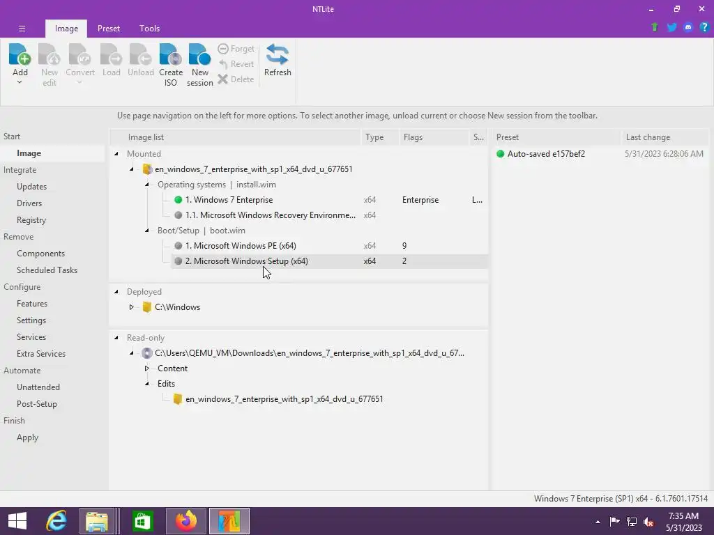The image size is (714, 535).
Task: Collapse the mounted en_windows_7_enterprise node
Action: click(x=132, y=169)
